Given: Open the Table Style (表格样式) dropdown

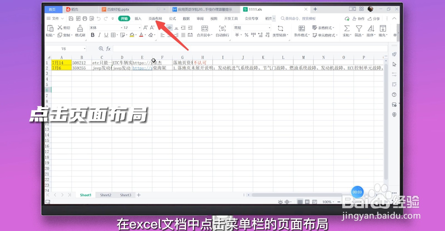Looking at the screenshot, I should coord(323,28).
